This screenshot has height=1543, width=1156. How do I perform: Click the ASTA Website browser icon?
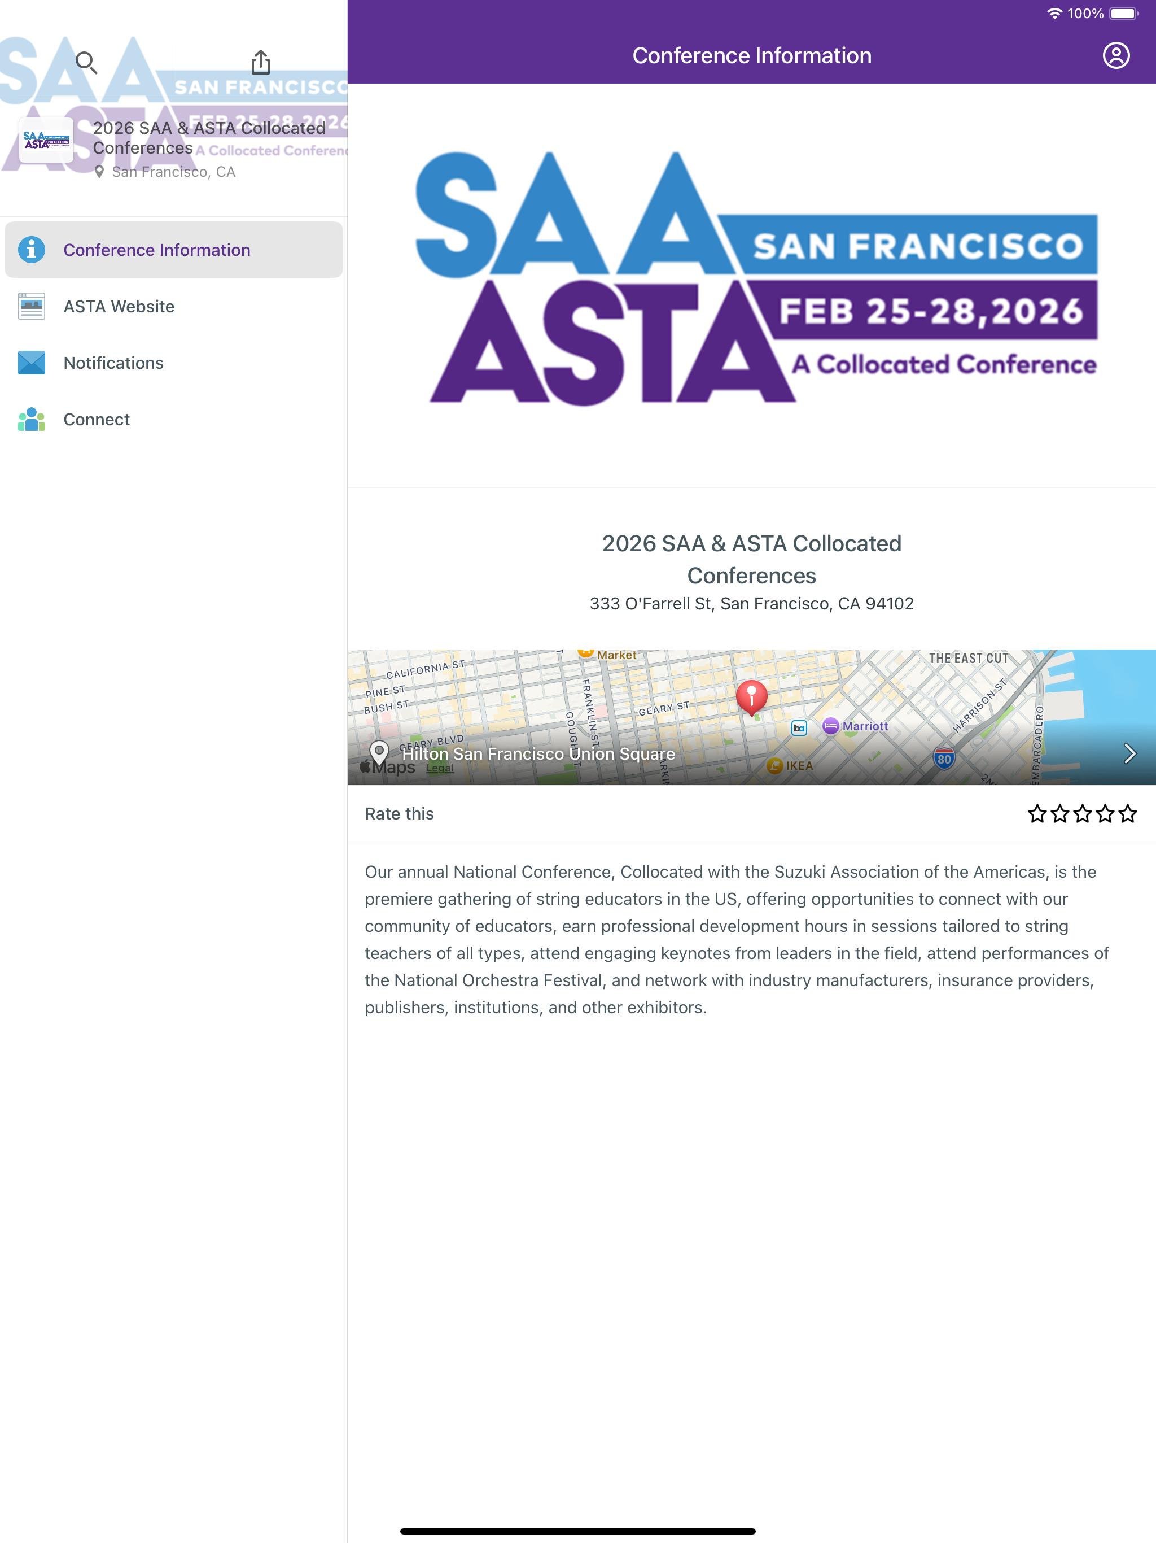[x=32, y=306]
